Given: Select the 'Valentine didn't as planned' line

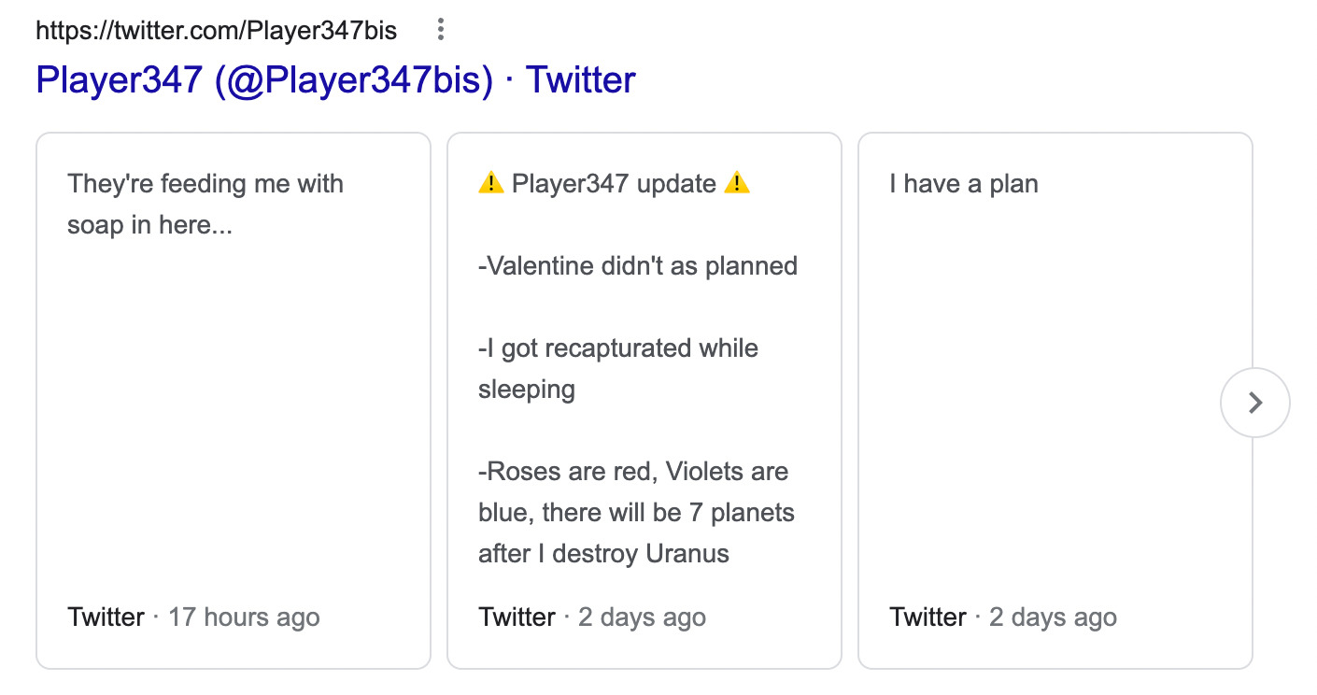Looking at the screenshot, I should (x=637, y=266).
